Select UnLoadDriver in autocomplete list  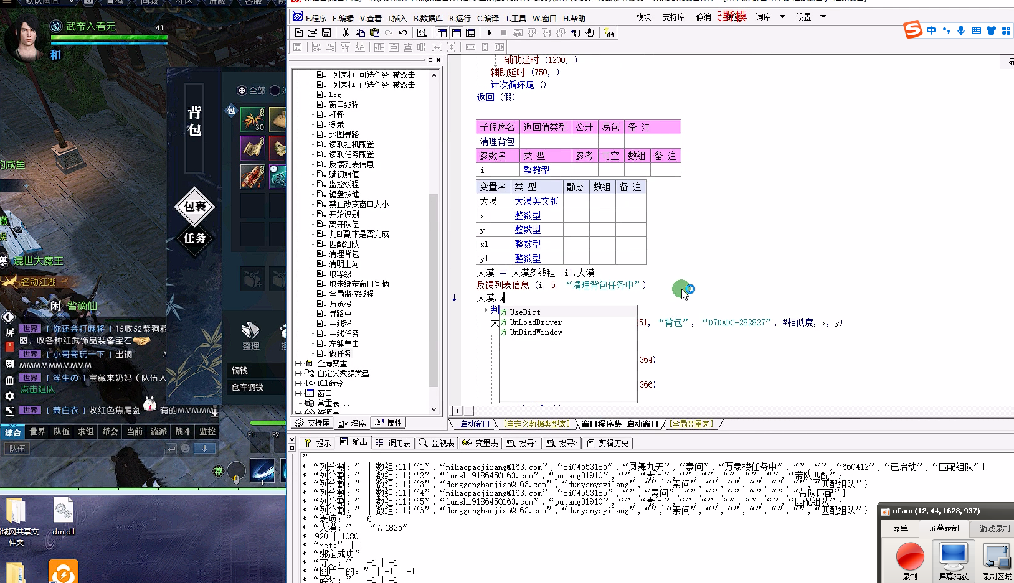point(536,322)
